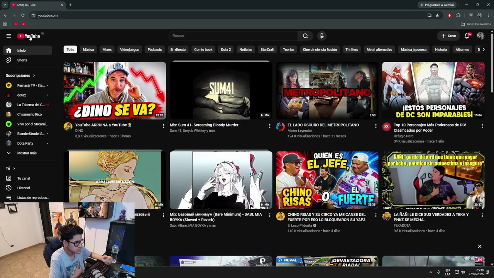The width and height of the screenshot is (494, 278).
Task: Open options for Sum 41 Screaming Bloody Murder mix
Action: 269,126
